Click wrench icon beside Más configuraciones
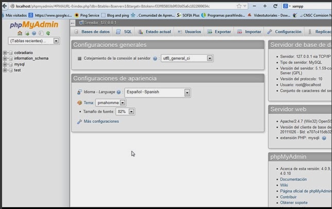Image resolution: width=332 pixels, height=209 pixels. click(x=79, y=122)
